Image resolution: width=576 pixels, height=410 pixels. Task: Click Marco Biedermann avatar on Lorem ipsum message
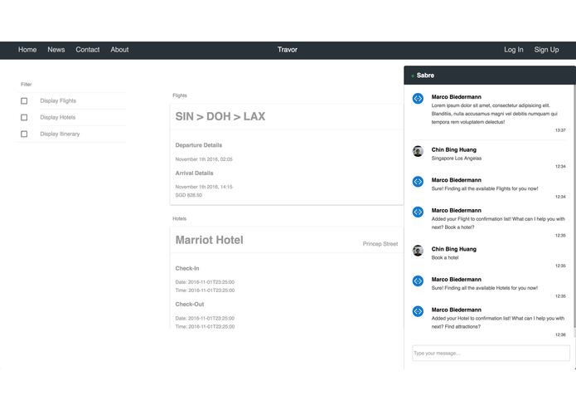418,99
